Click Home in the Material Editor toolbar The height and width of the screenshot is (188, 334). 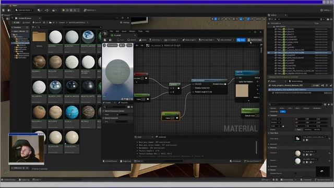[142, 40]
